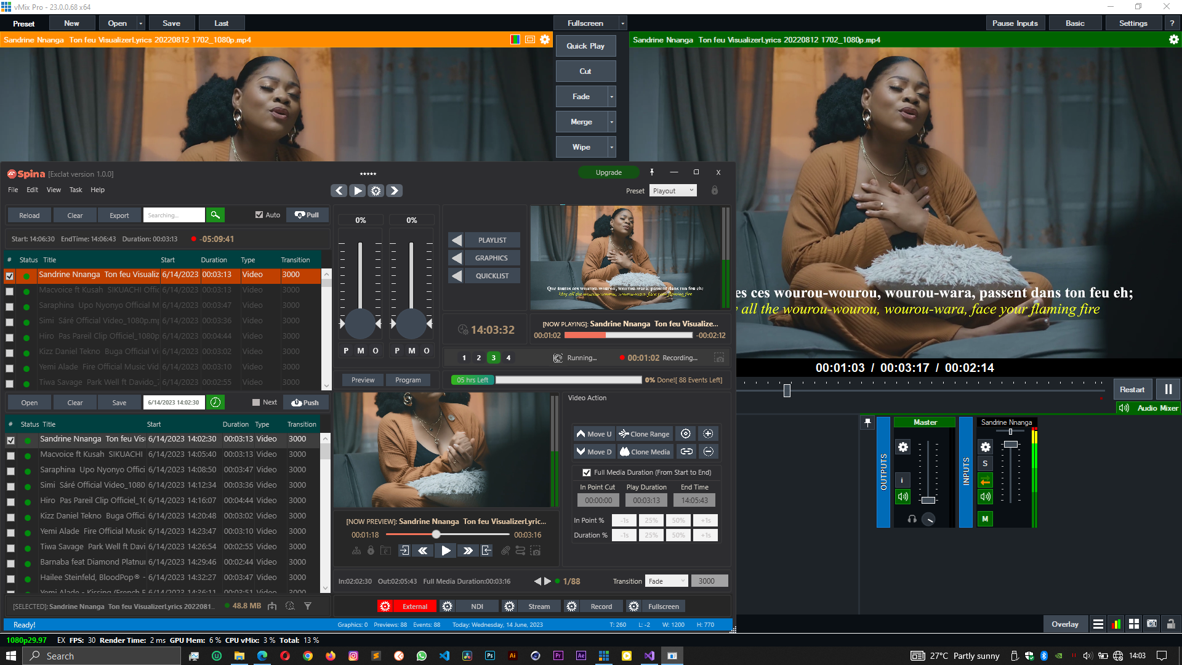Click the green search magnifier button

215,215
